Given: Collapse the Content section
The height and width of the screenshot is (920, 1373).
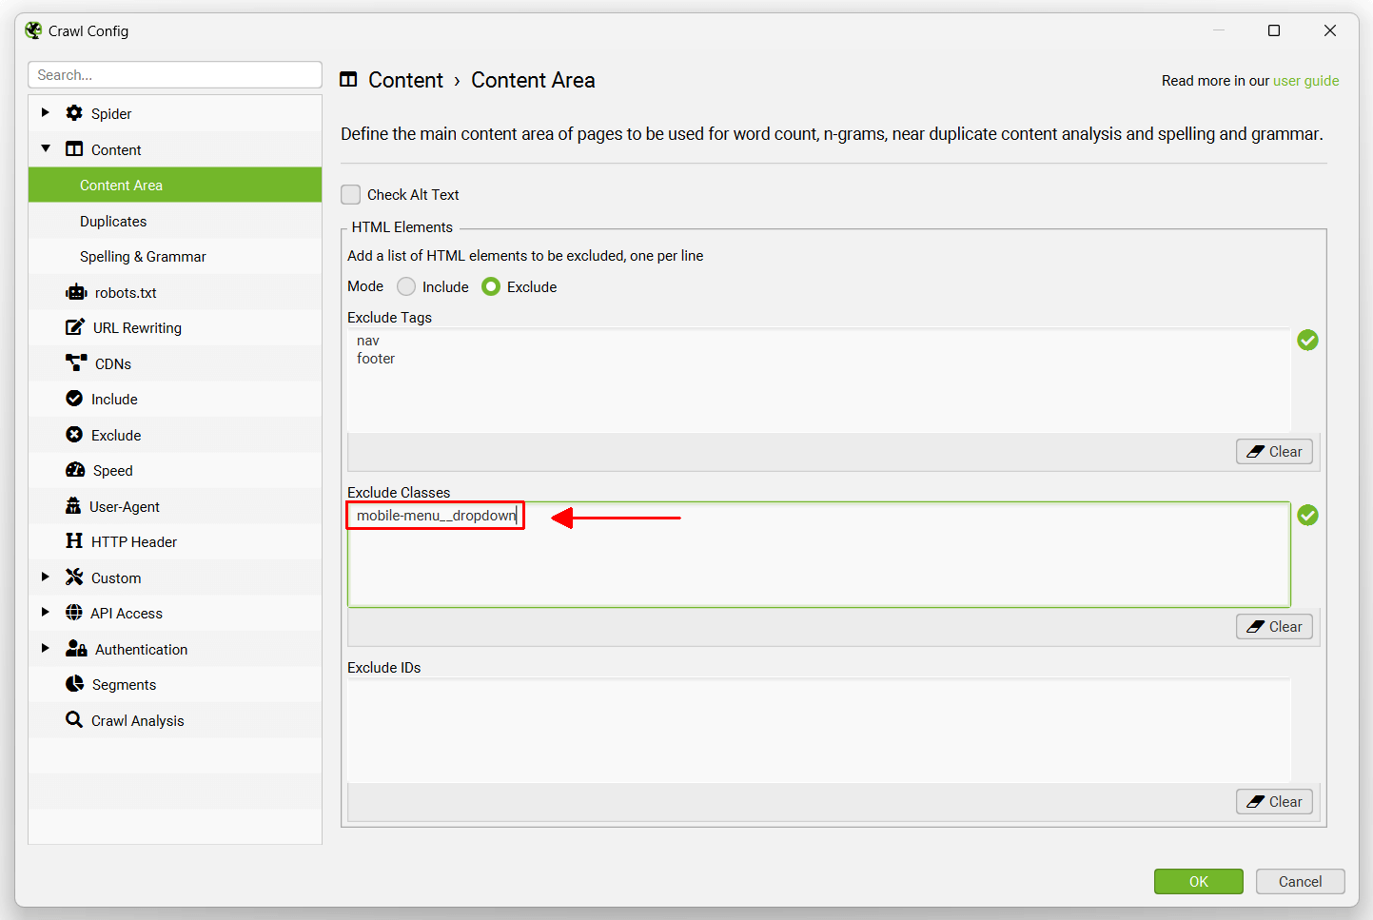Looking at the screenshot, I should pos(45,148).
